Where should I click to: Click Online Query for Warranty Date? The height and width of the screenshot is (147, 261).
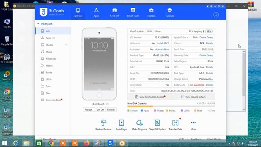tap(206, 56)
